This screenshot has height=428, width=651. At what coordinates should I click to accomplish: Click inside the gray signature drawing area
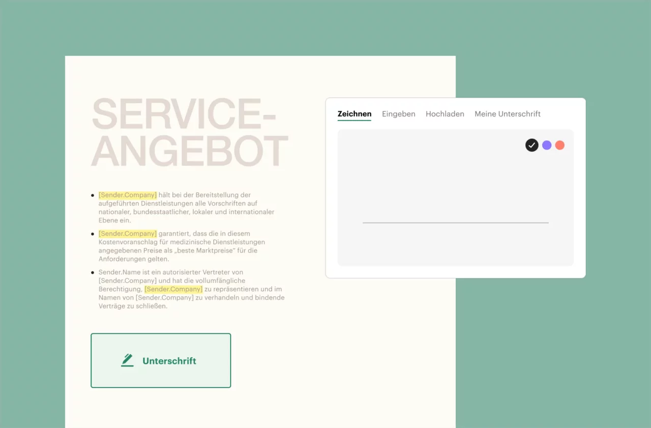456,197
